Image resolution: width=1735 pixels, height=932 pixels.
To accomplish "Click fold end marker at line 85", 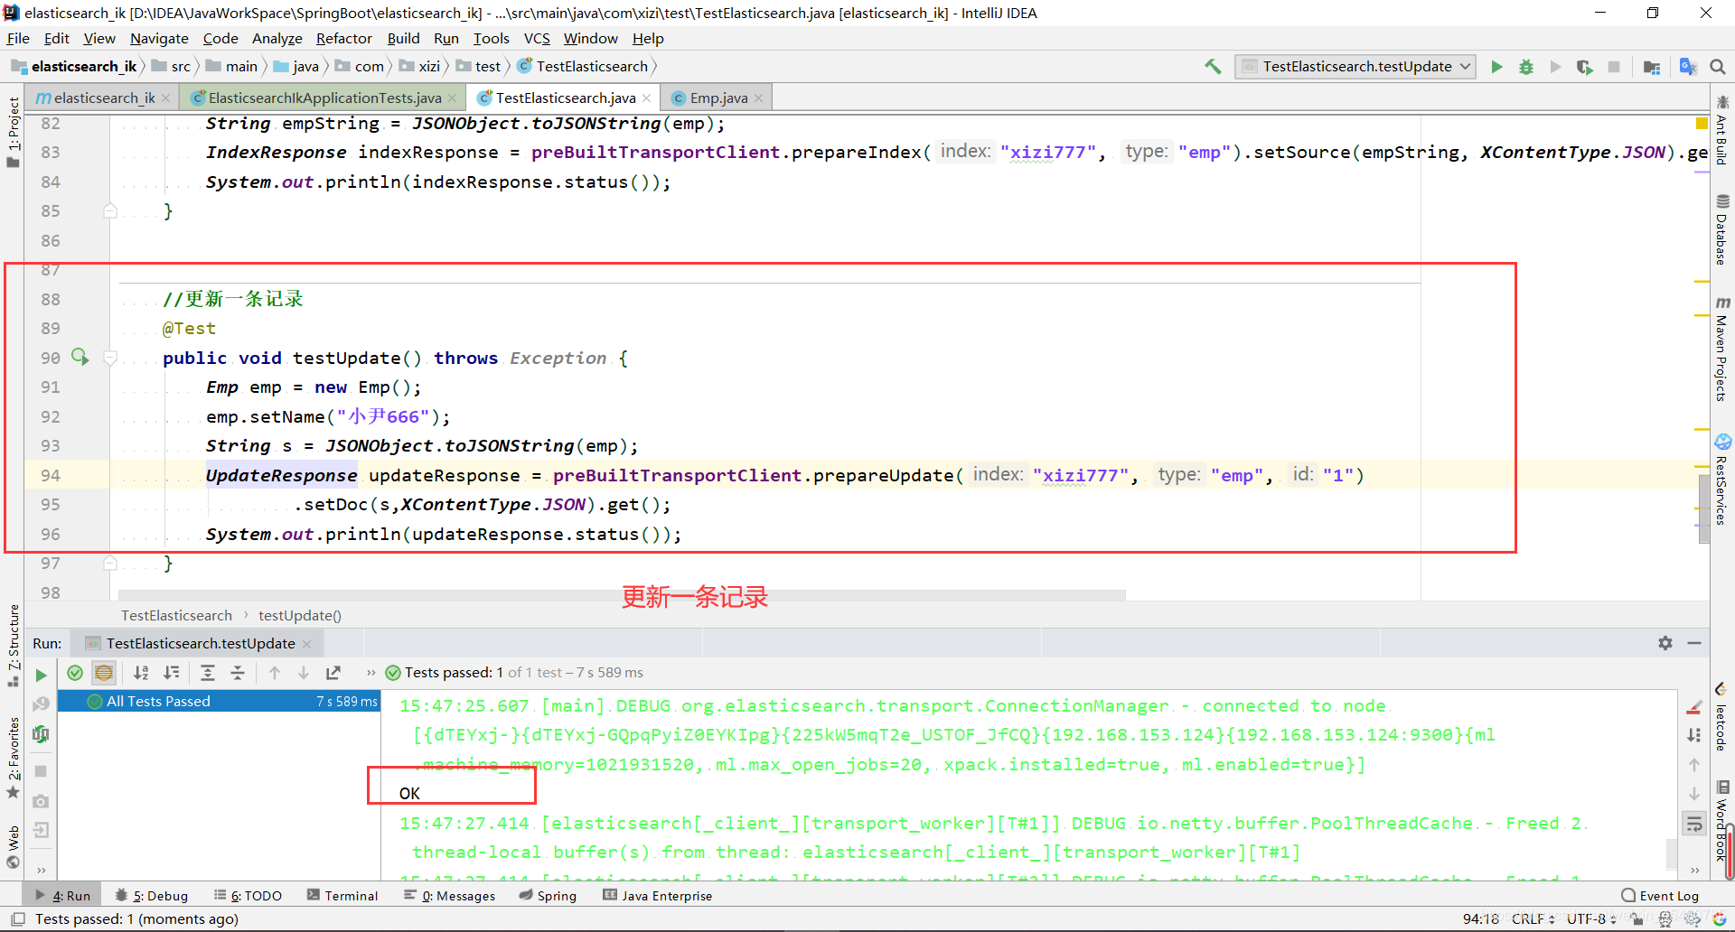I will tap(110, 210).
